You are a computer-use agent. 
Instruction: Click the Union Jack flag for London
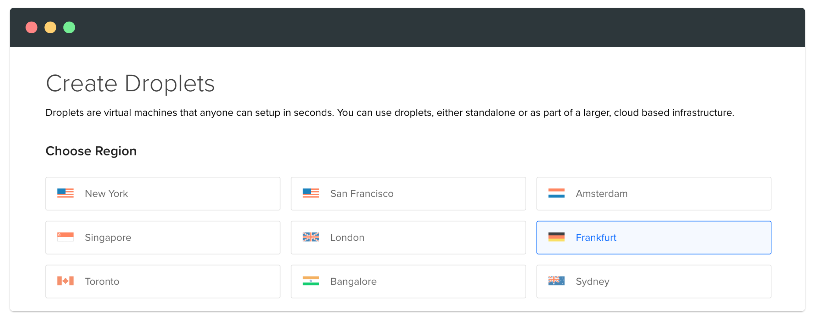(311, 237)
